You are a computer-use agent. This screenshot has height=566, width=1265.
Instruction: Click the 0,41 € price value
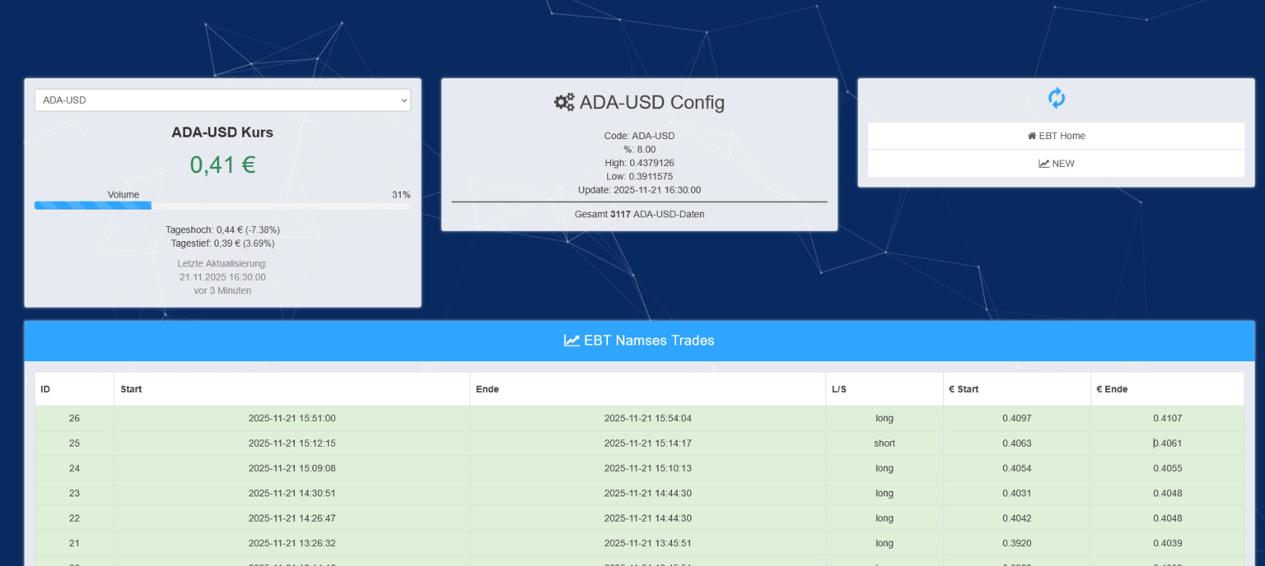point(222,164)
